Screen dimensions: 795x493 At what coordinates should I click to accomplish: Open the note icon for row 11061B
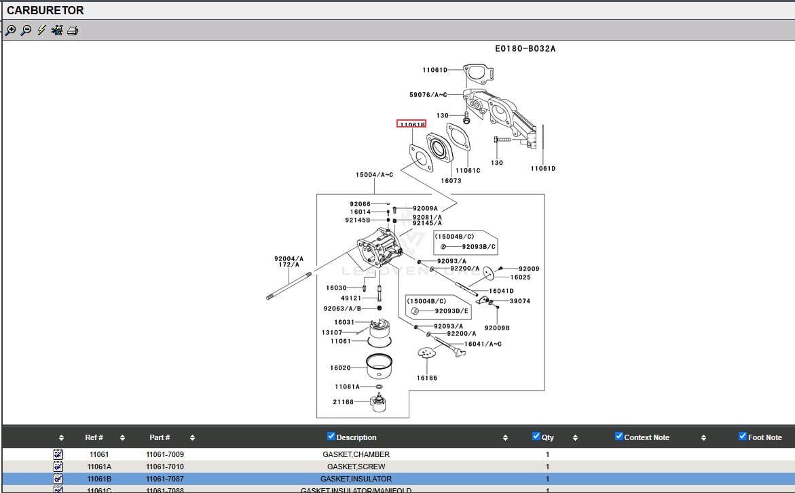click(58, 479)
